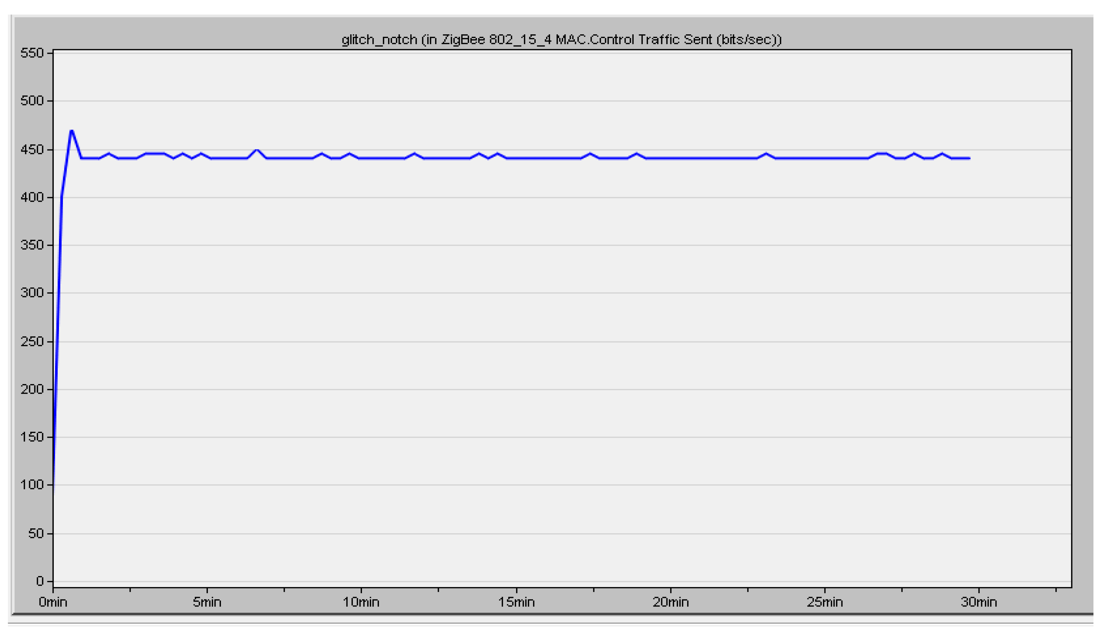Select the 15min x-axis label

point(516,602)
